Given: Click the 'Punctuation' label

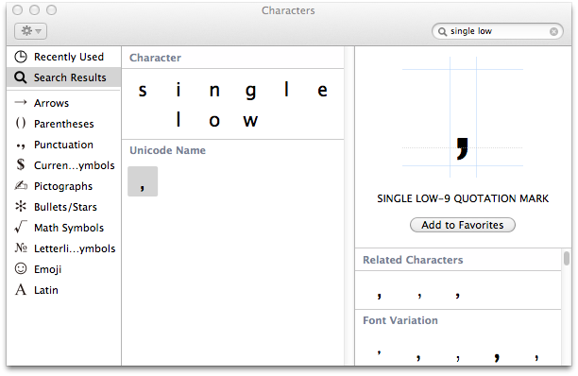Looking at the screenshot, I should tap(63, 145).
